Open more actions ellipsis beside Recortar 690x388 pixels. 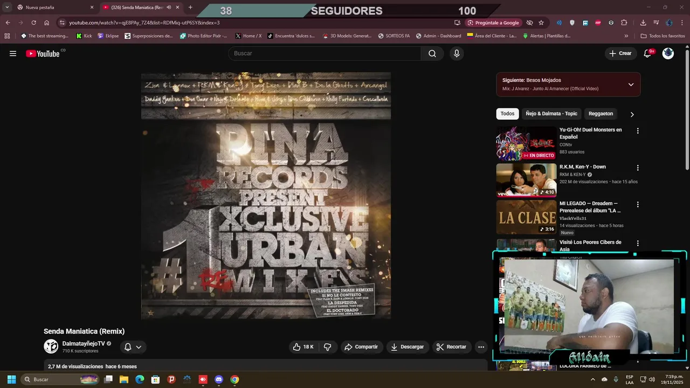click(x=481, y=347)
